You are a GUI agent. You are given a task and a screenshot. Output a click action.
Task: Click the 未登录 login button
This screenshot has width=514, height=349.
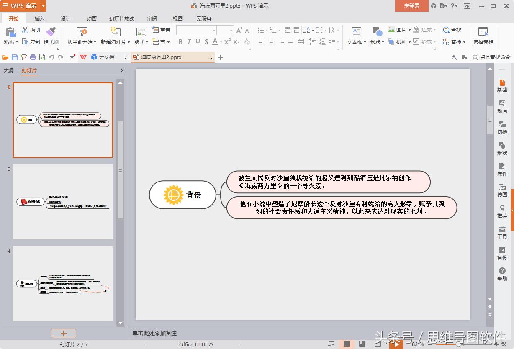click(411, 6)
